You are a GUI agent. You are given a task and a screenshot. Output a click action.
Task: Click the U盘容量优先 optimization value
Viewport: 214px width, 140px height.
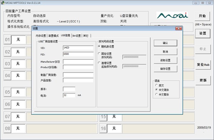click(129, 16)
